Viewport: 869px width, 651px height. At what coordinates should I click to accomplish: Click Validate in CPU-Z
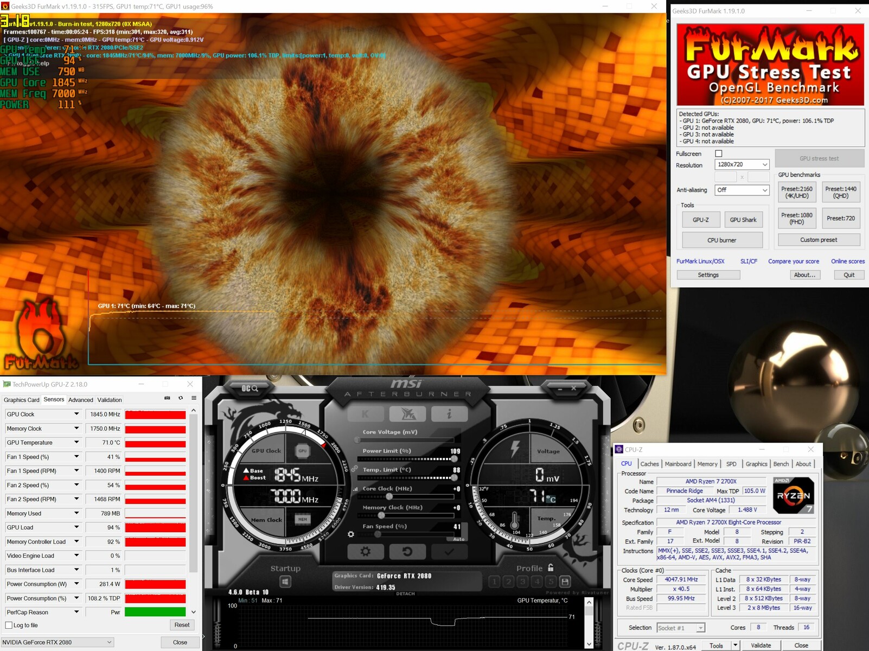coord(761,645)
